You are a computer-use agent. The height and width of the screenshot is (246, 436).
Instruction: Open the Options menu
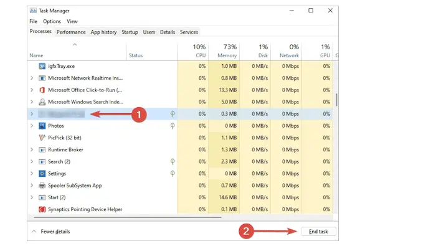[52, 21]
